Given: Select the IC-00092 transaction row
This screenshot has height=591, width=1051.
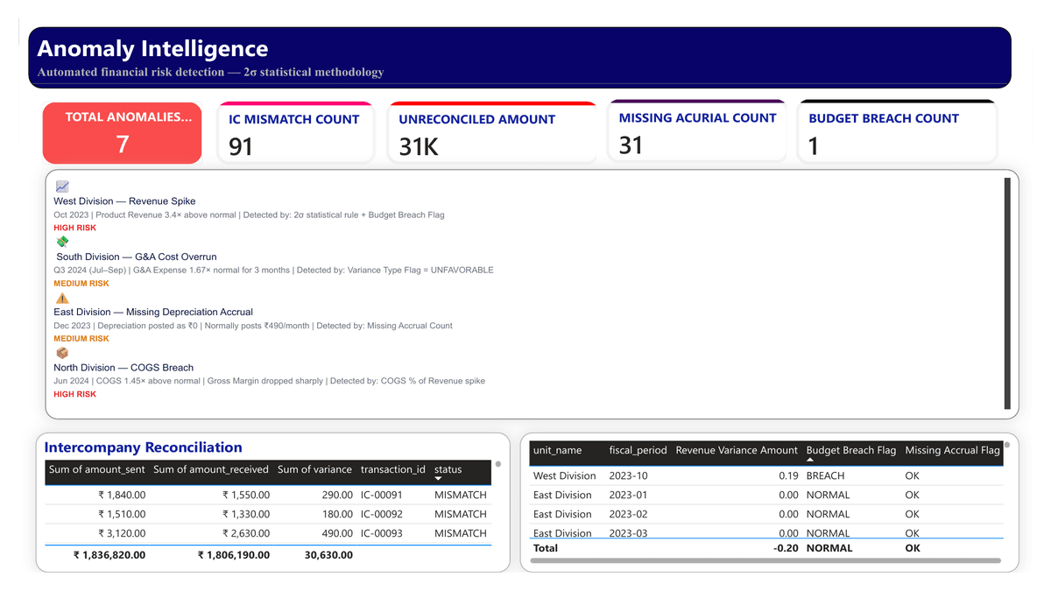Looking at the screenshot, I should (268, 514).
